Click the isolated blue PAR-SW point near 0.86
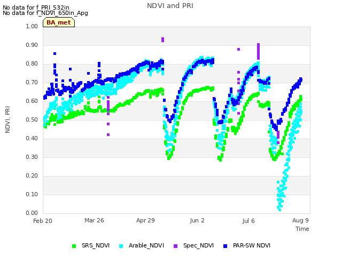The width and height of the screenshot is (342, 256). [x=55, y=53]
